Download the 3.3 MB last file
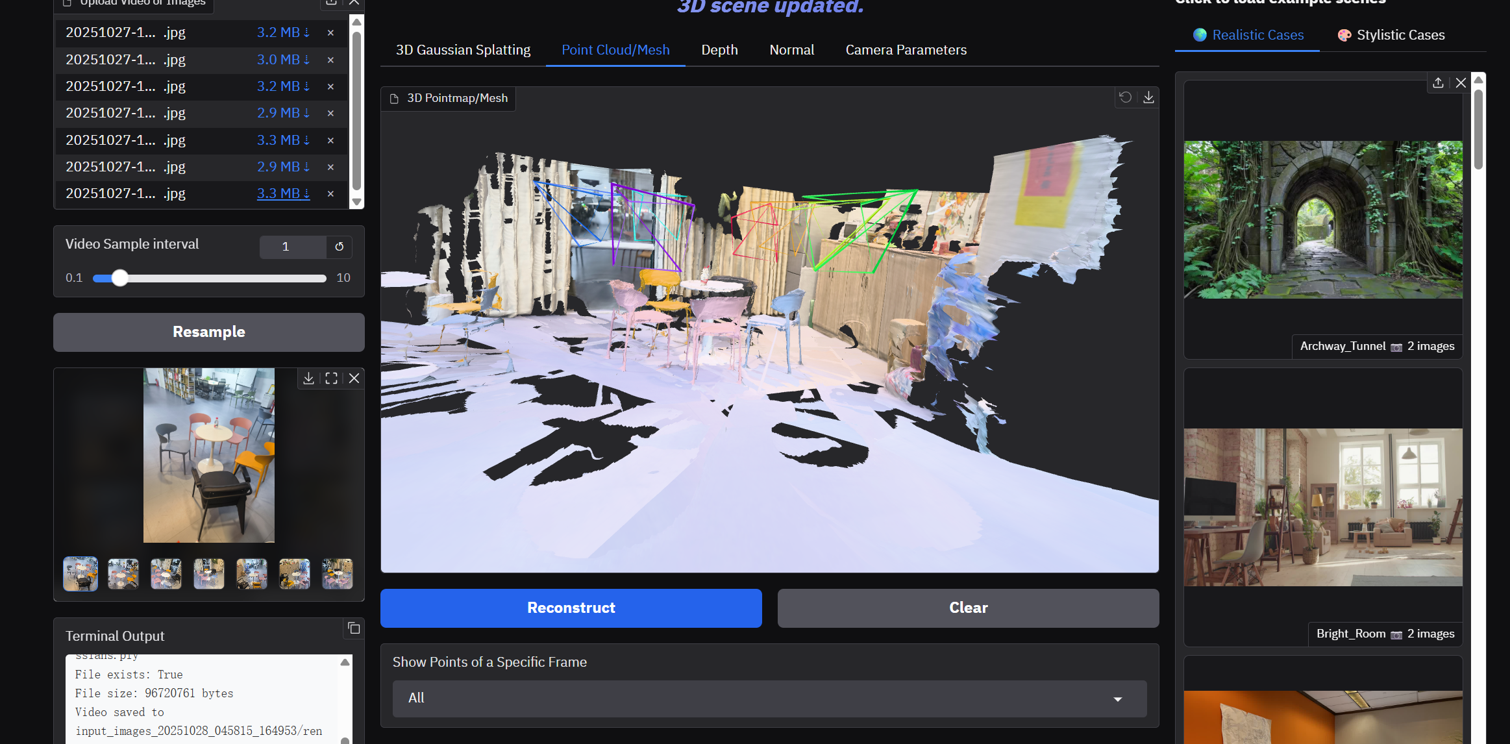 tap(283, 193)
